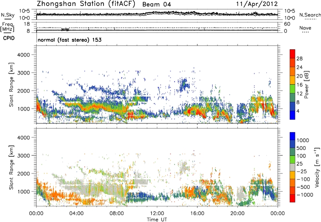The image size is (321, 222).
Task: Click the '60' Nave axis tick
Action: (287, 24)
